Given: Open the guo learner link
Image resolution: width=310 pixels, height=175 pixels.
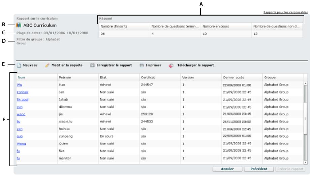Looking at the screenshot, I should click(x=20, y=136).
